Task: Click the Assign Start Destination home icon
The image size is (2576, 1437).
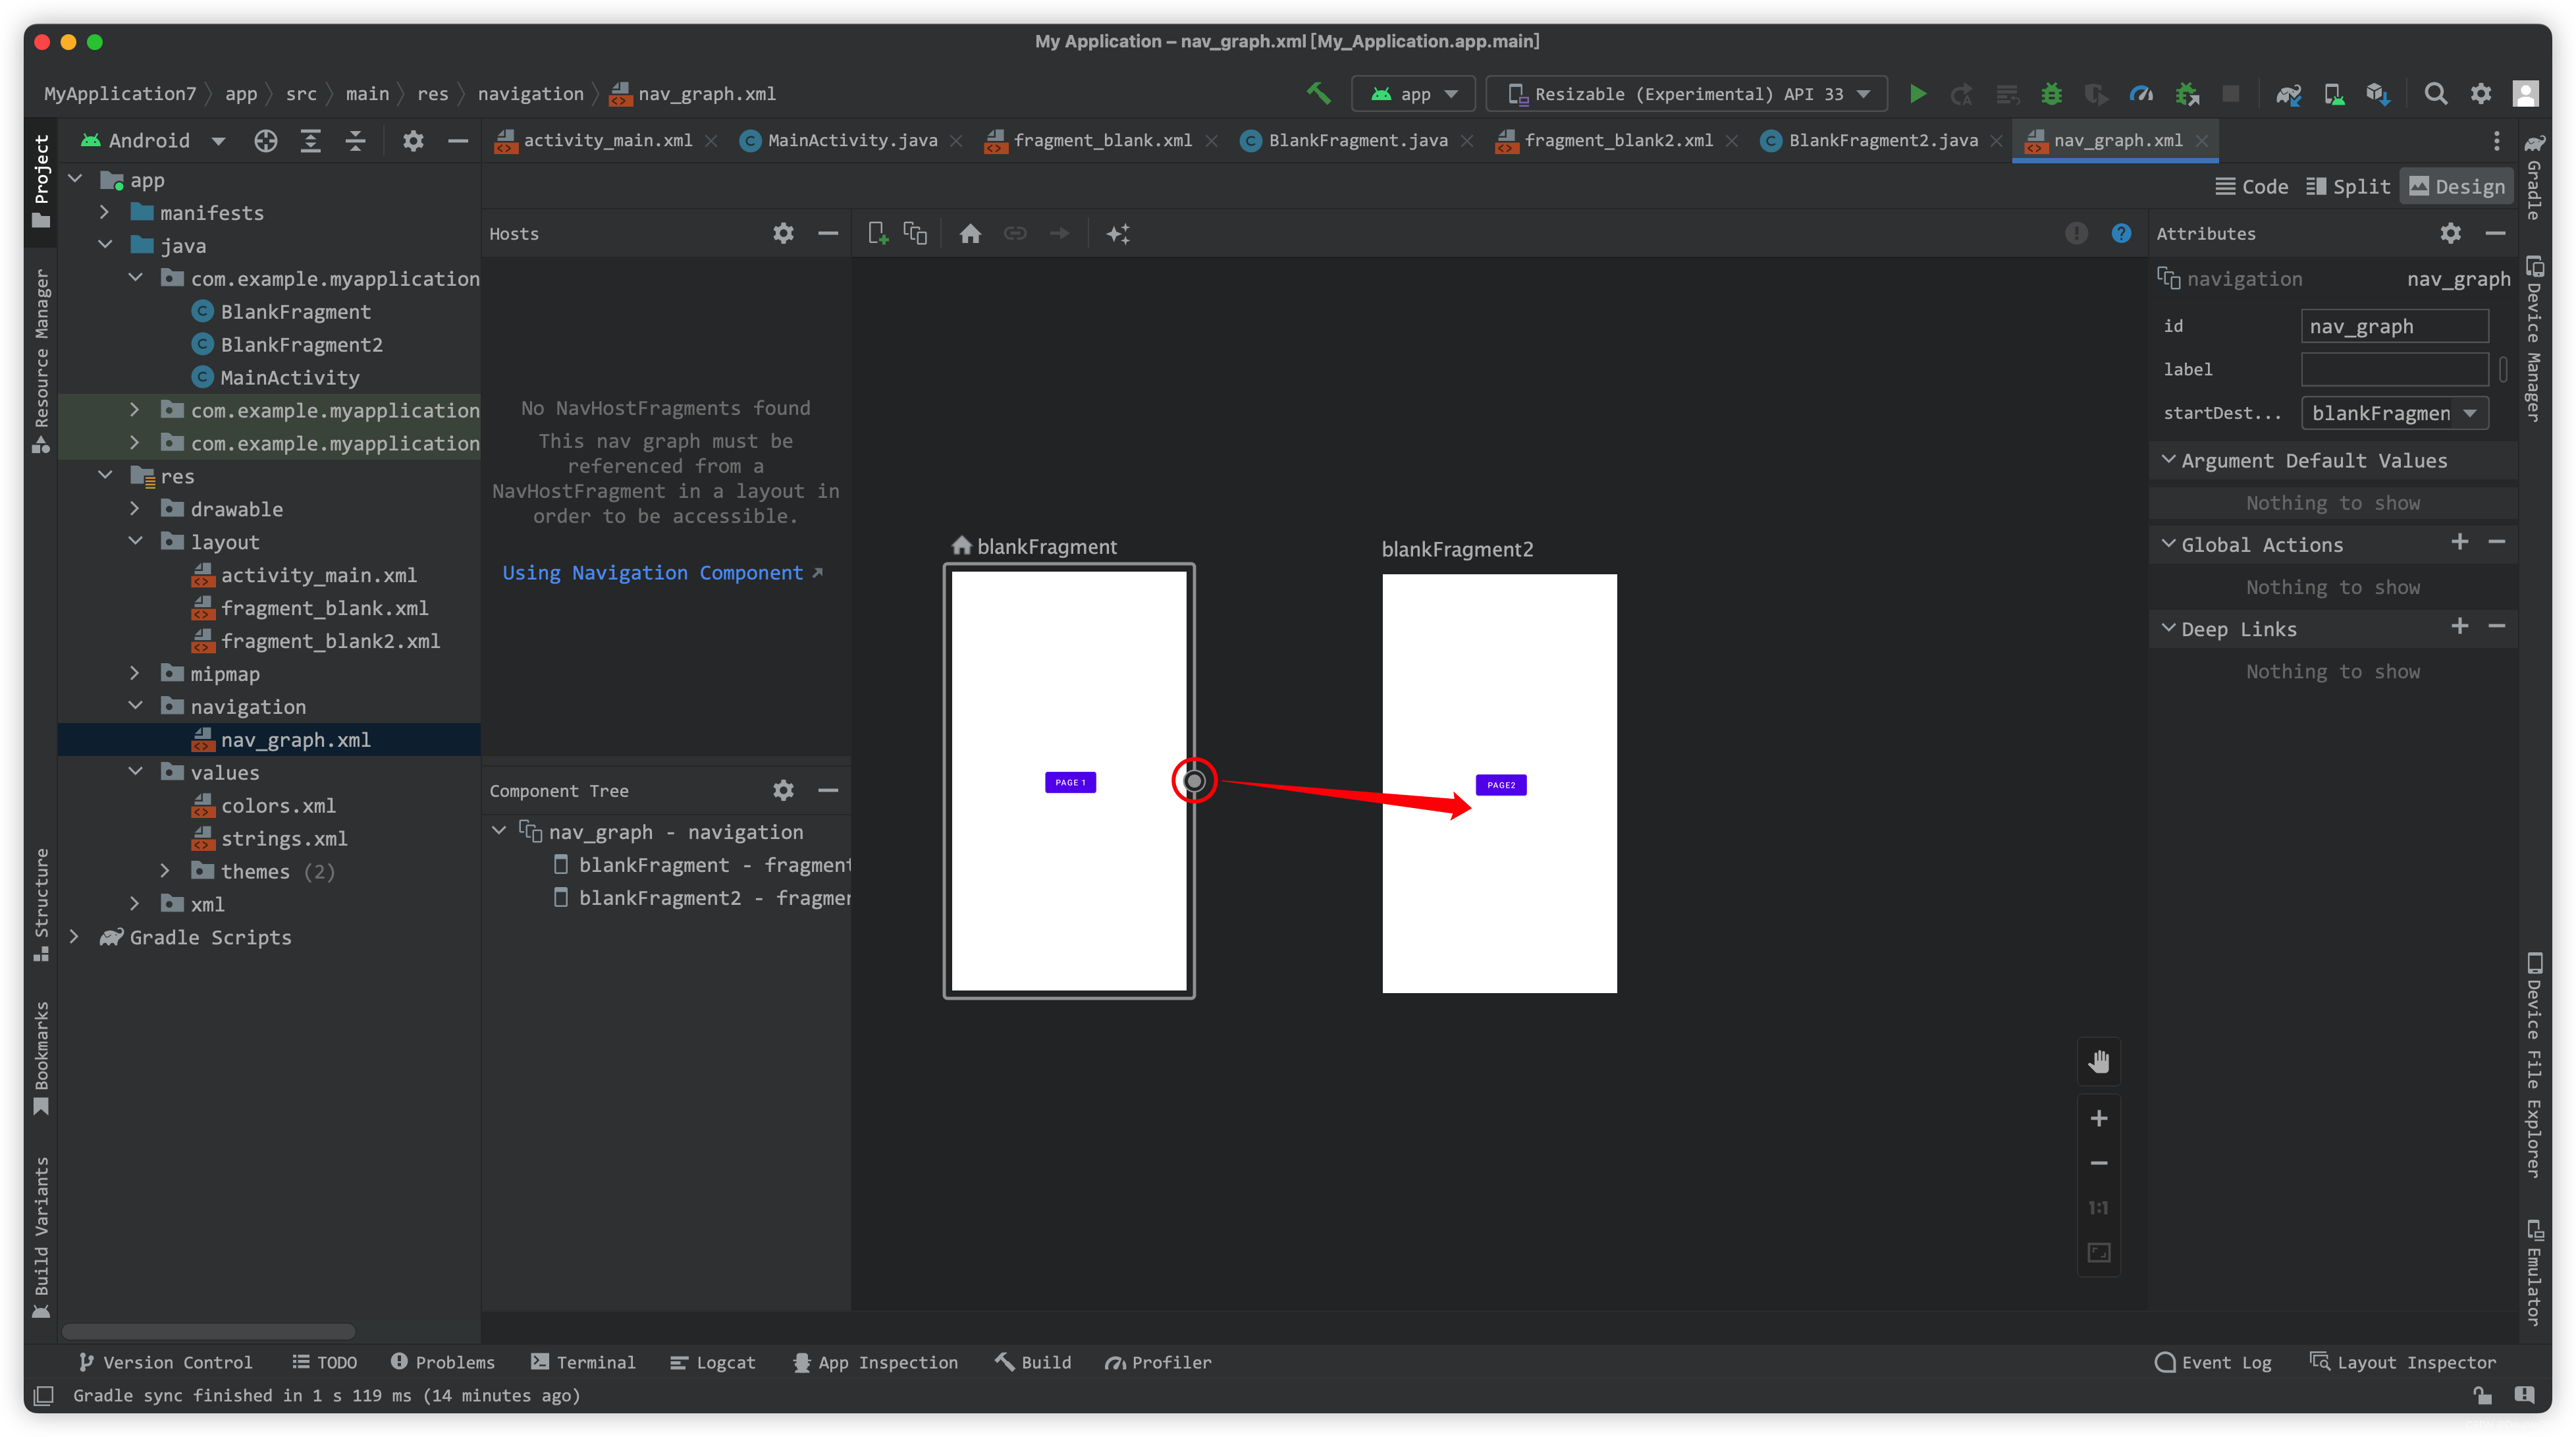Action: (970, 233)
